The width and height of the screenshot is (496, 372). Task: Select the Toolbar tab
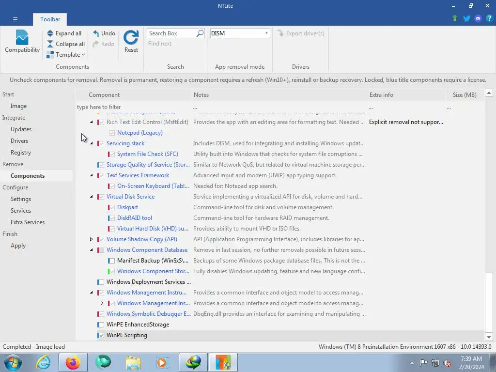point(50,19)
